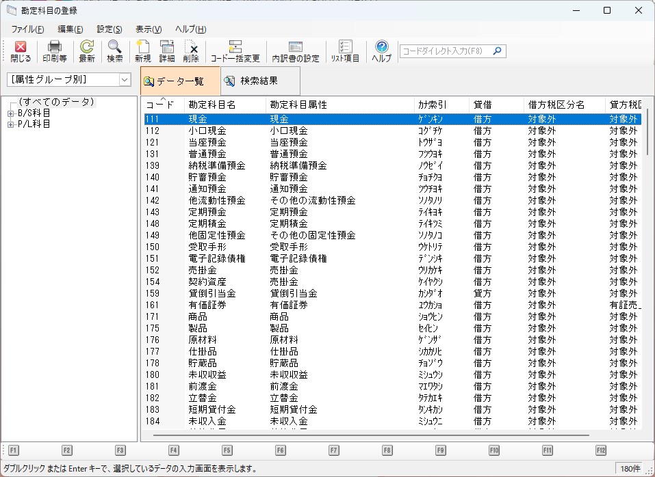Open the 設定(S) menu
This screenshot has width=655, height=477.
coord(110,29)
